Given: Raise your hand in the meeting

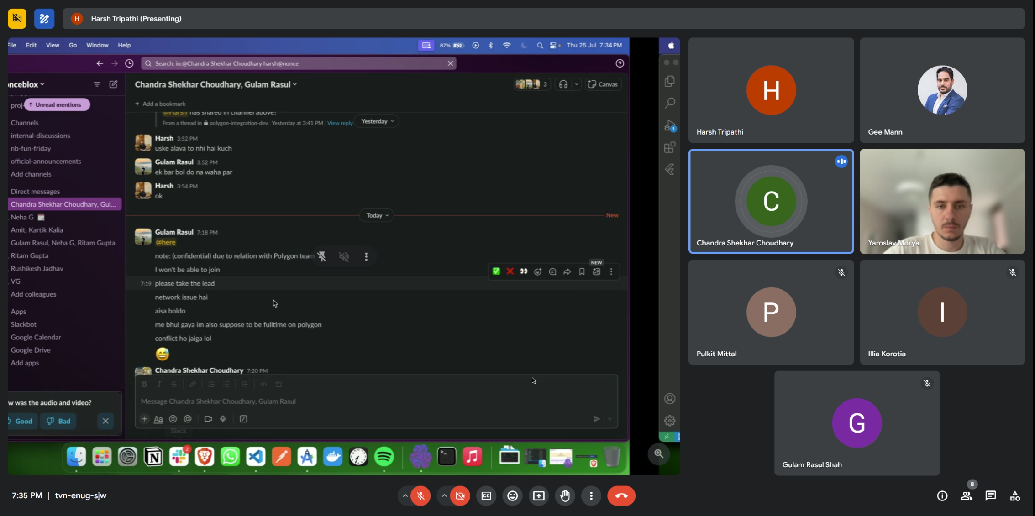Looking at the screenshot, I should (565, 495).
